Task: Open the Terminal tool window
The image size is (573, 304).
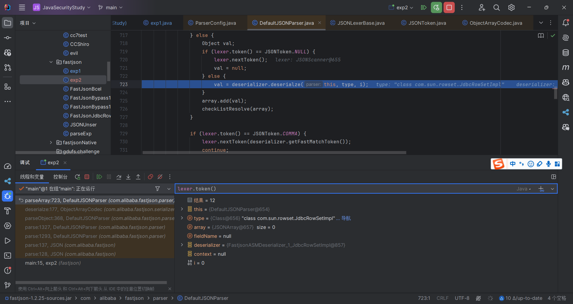Action: pos(8,256)
